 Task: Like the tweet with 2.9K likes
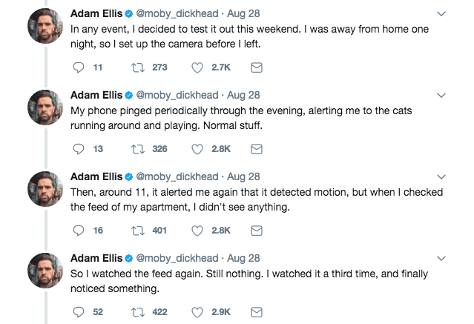tap(197, 312)
